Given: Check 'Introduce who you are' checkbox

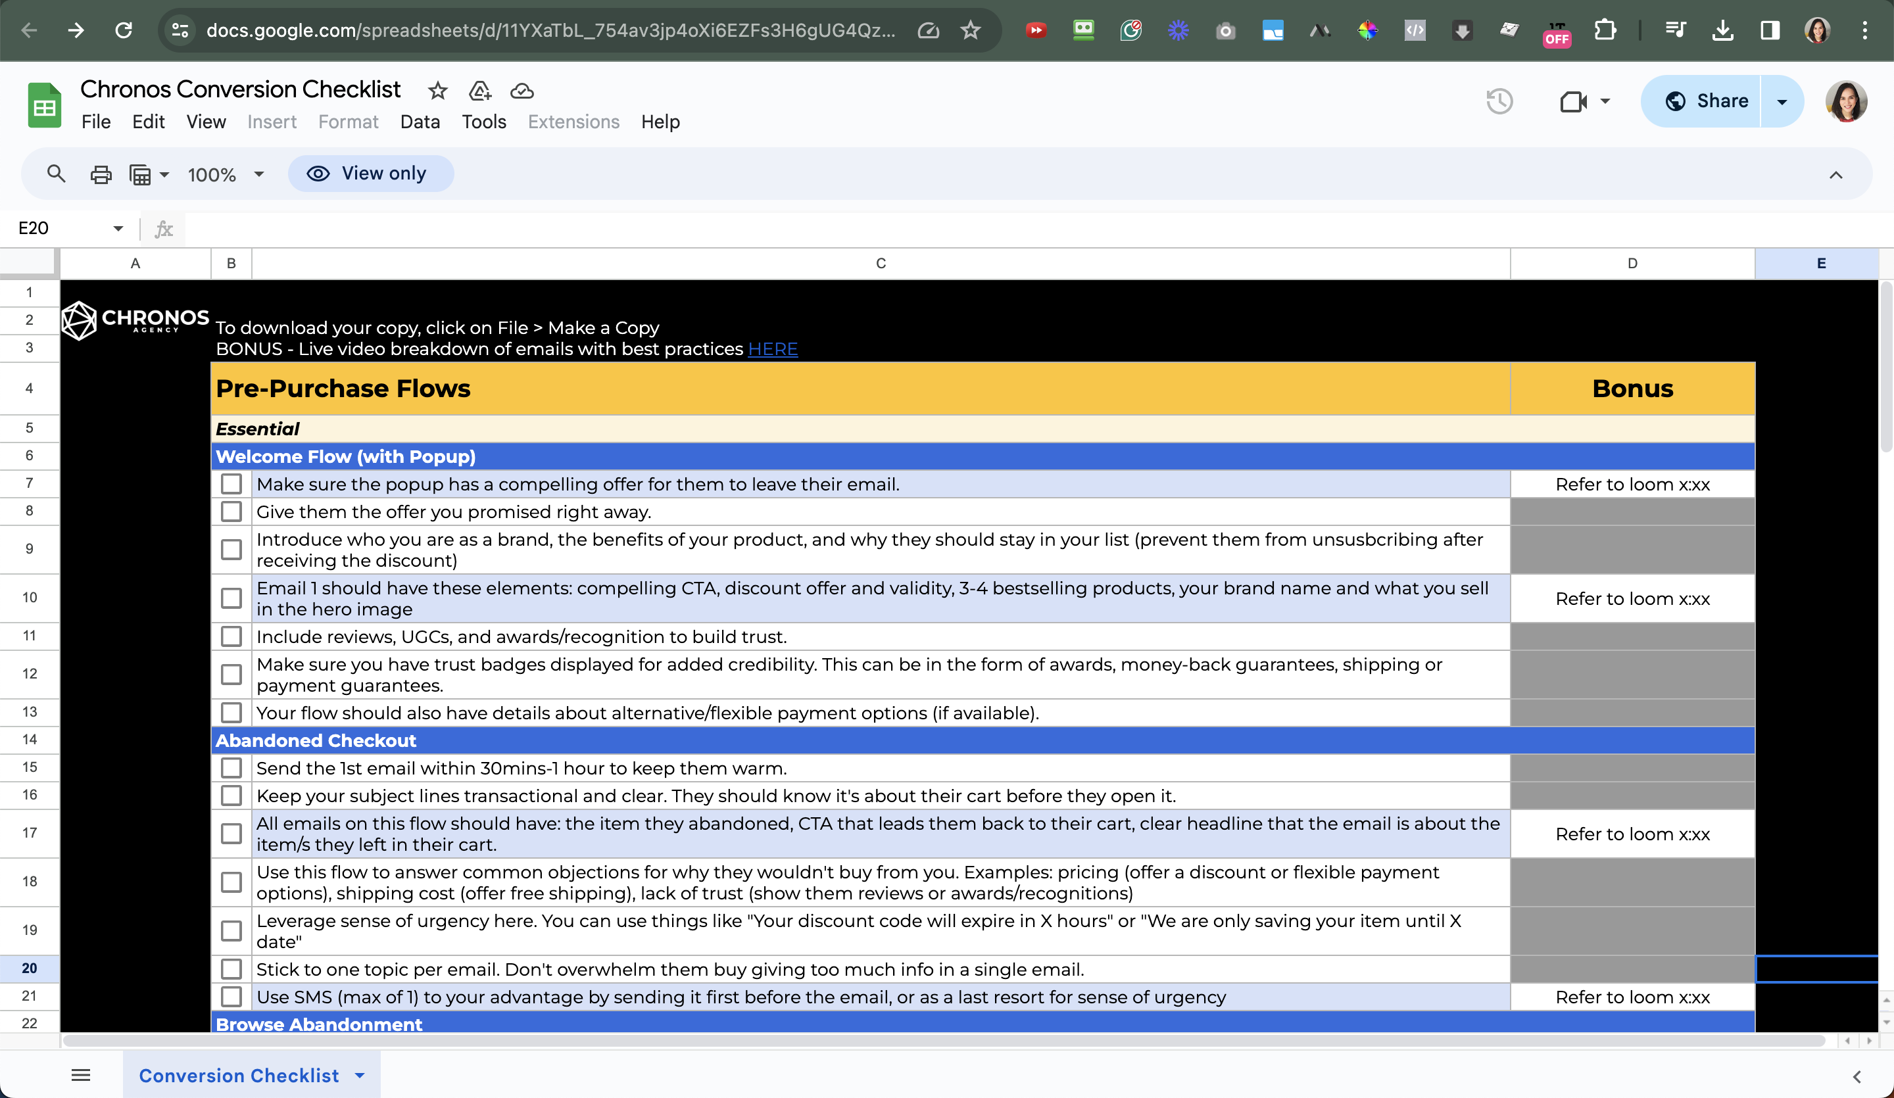Looking at the screenshot, I should (x=231, y=550).
